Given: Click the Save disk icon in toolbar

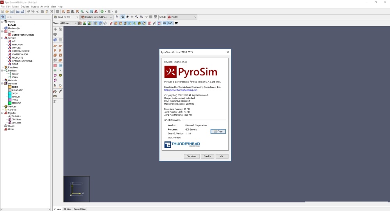Looking at the screenshot, I should click(12, 12).
